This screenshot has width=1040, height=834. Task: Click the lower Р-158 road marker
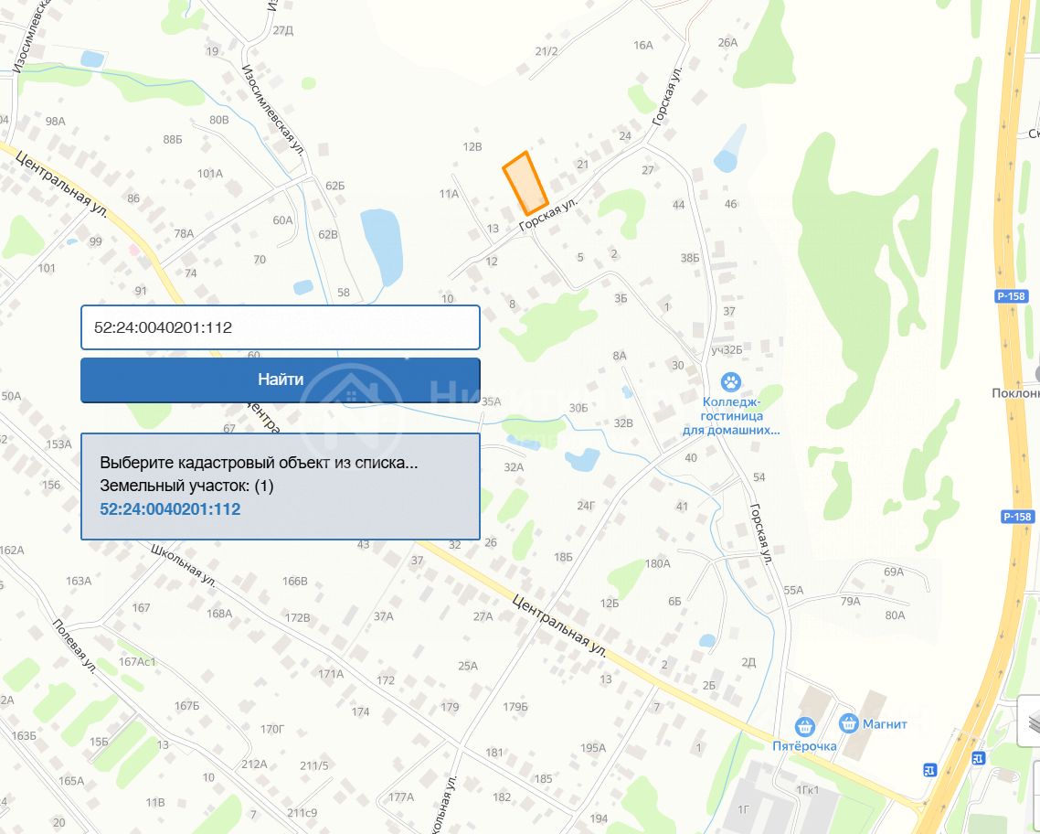pyautogui.click(x=1017, y=517)
